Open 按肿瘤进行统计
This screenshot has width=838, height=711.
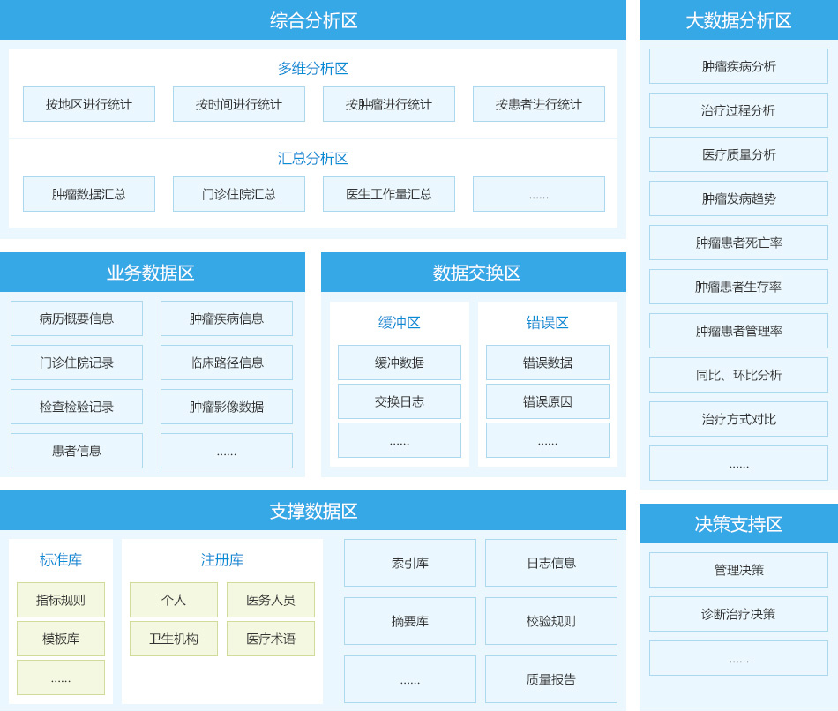point(388,104)
